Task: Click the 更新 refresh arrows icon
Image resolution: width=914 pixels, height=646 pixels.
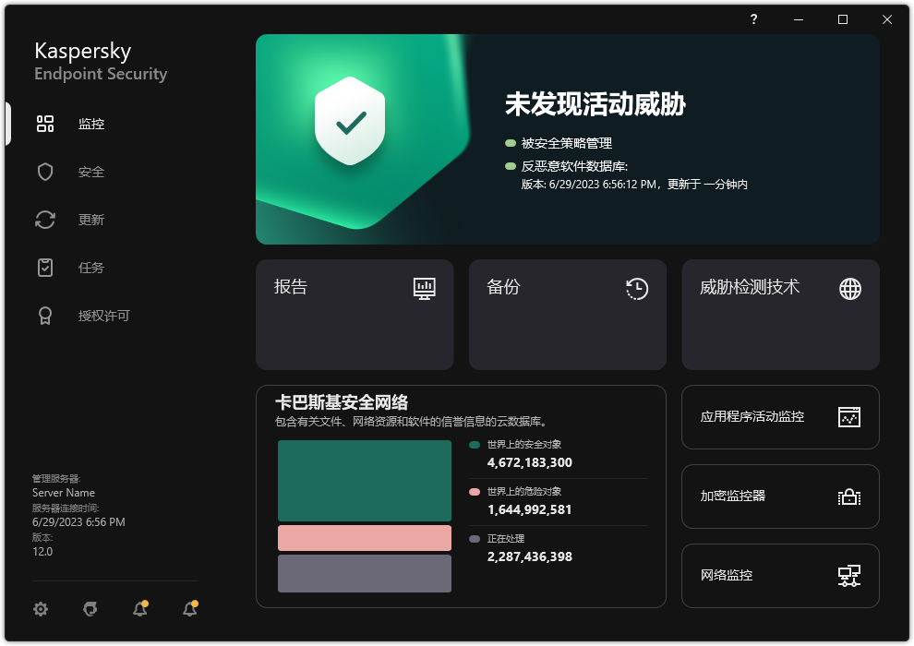Action: pos(45,220)
